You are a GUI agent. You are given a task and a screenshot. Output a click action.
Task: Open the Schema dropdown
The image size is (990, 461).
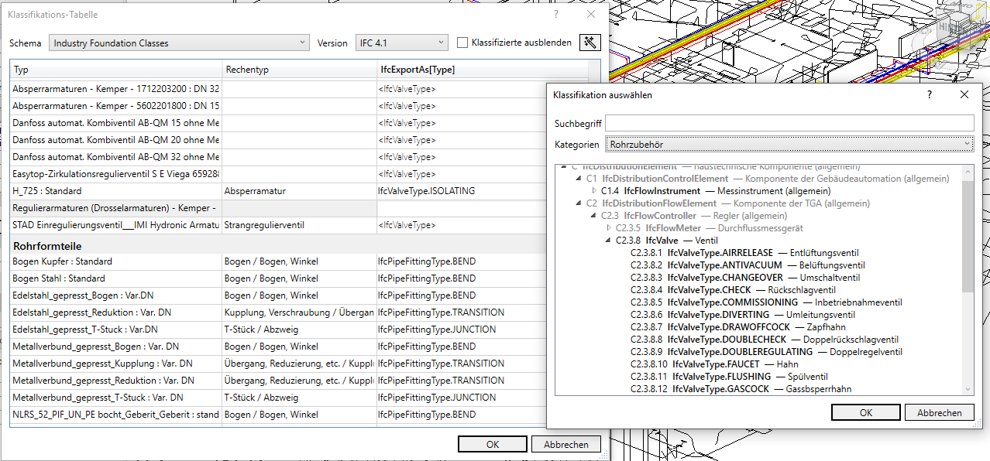[x=179, y=43]
